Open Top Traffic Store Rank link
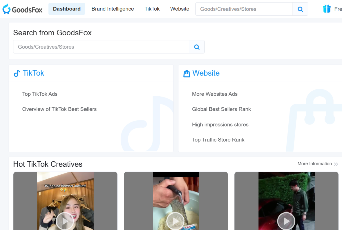The height and width of the screenshot is (230, 342). tap(218, 140)
